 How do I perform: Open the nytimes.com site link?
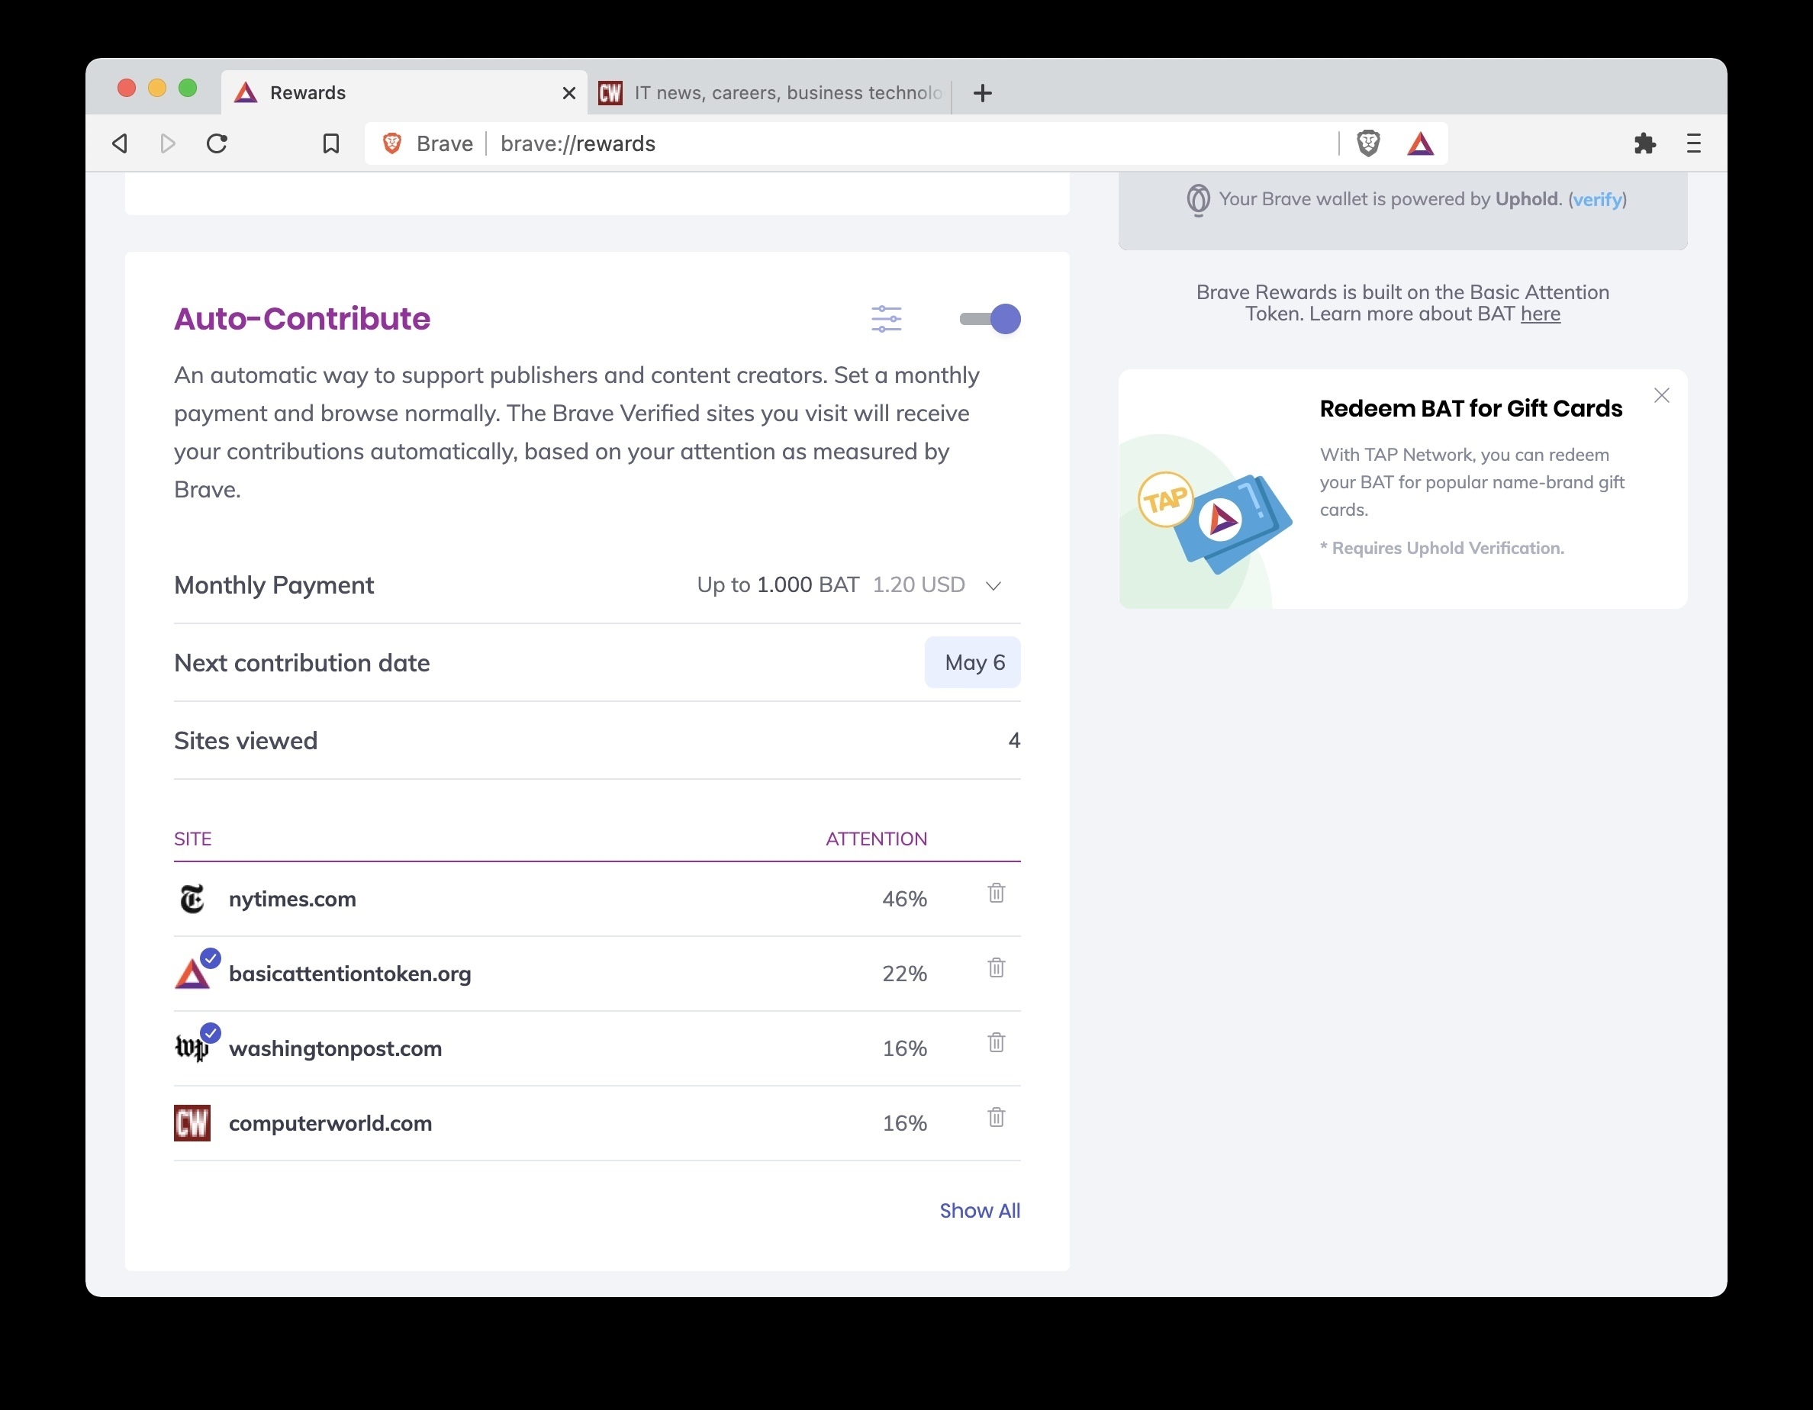click(292, 899)
